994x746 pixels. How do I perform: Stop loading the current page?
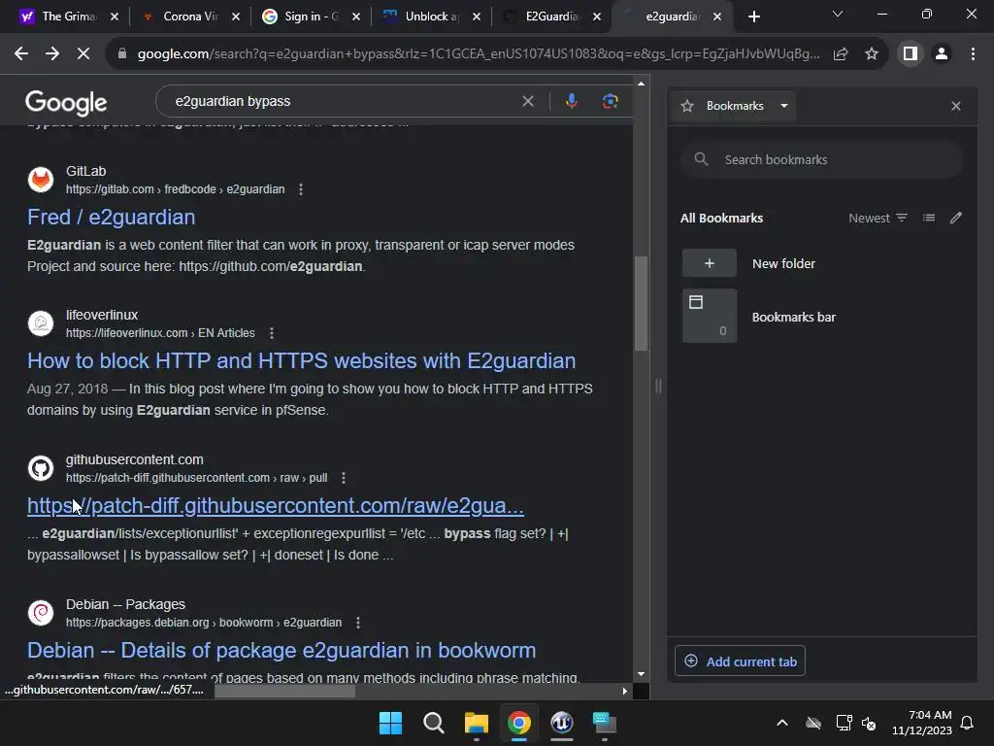(x=83, y=54)
